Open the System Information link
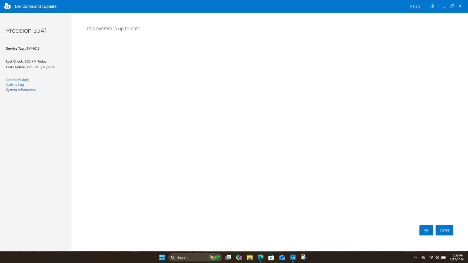The height and width of the screenshot is (263, 468). (x=21, y=90)
